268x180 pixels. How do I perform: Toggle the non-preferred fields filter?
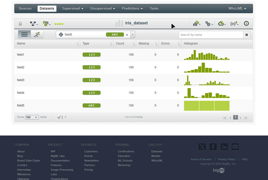60,117
